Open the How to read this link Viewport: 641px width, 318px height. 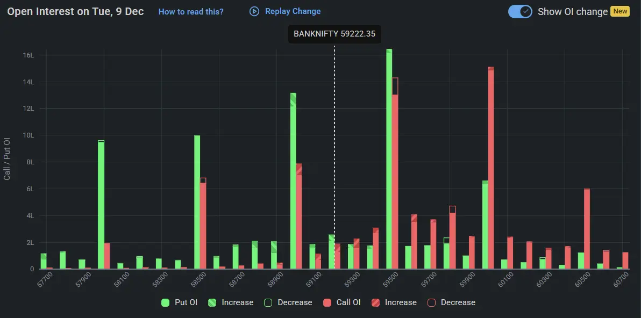tap(191, 11)
